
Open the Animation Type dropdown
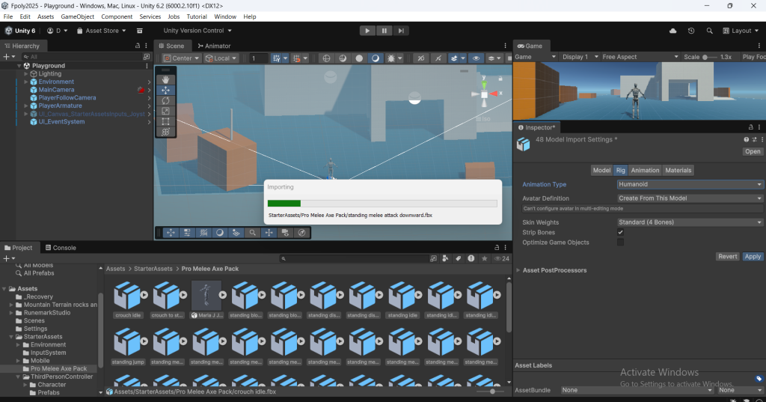690,184
